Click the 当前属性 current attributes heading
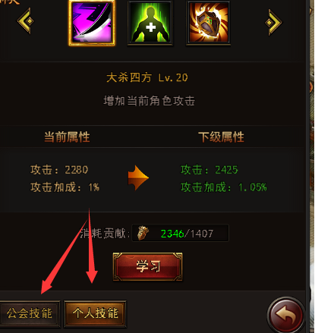This screenshot has width=315, height=333. (x=67, y=137)
